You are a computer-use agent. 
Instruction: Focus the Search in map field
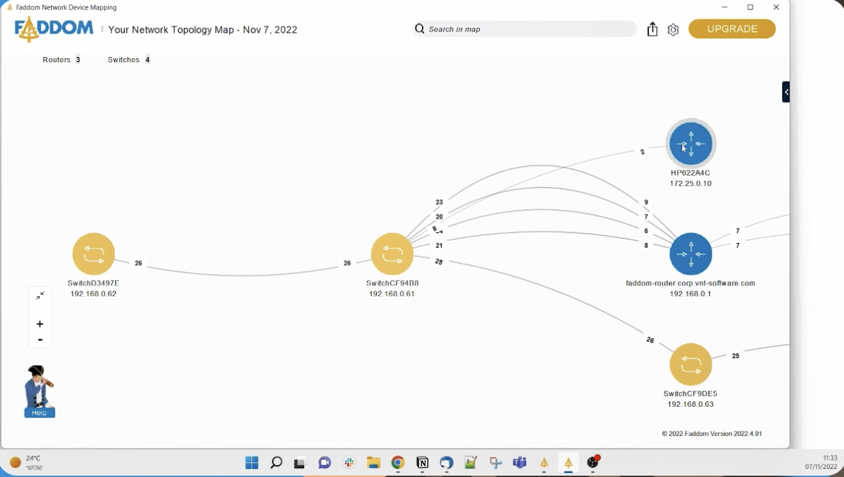(x=524, y=29)
